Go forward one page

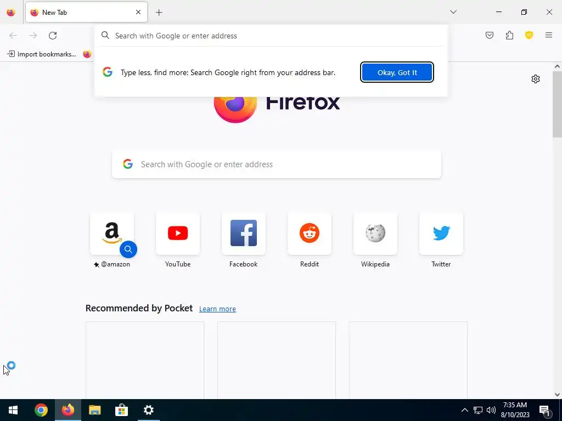(x=33, y=35)
